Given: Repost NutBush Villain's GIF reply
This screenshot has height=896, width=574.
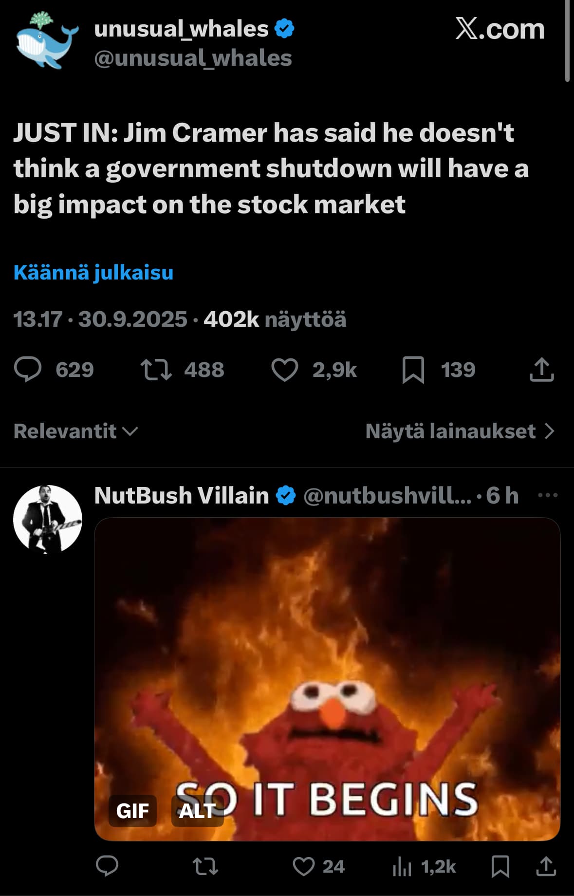Looking at the screenshot, I should click(x=205, y=867).
